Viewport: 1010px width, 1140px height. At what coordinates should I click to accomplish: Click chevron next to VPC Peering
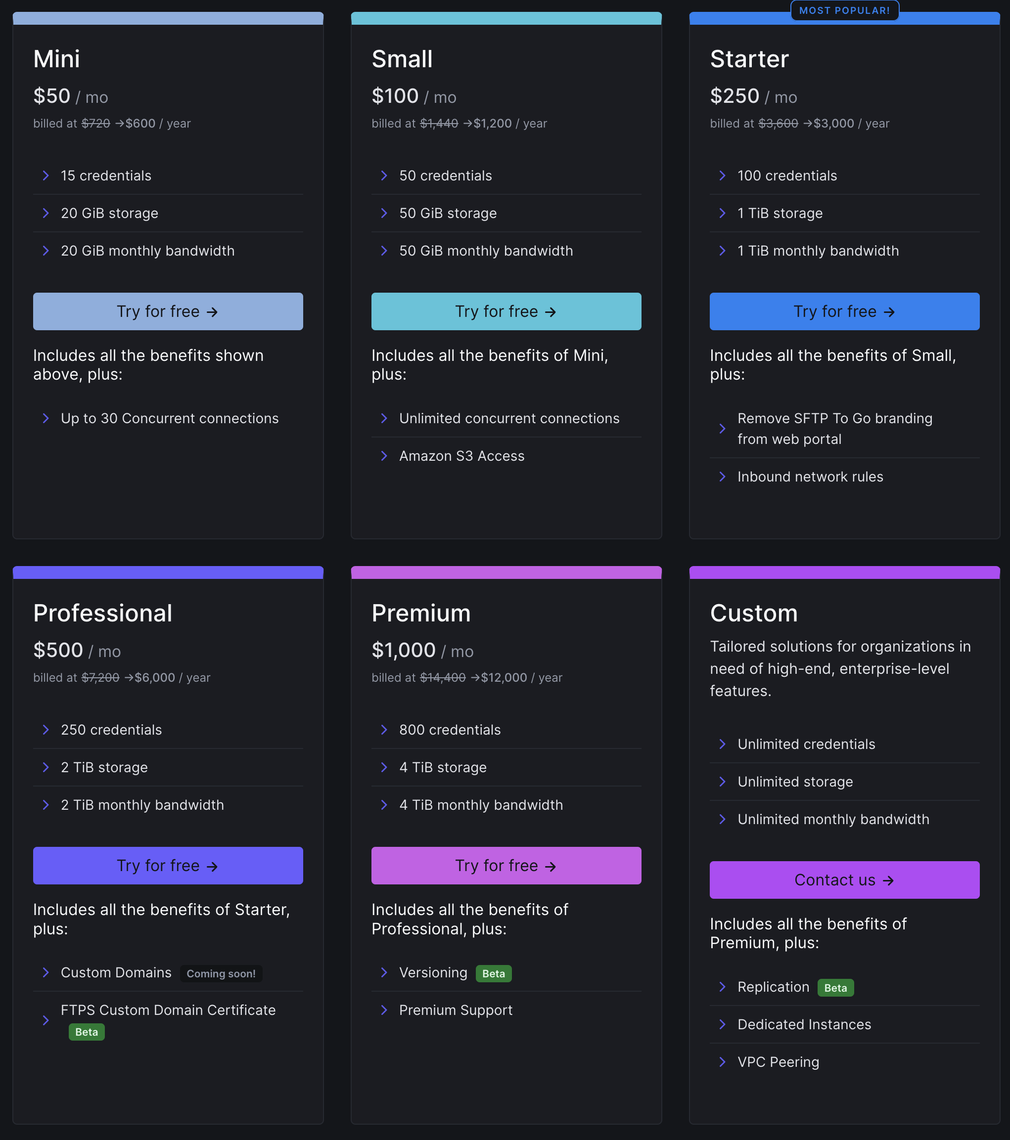point(722,1062)
